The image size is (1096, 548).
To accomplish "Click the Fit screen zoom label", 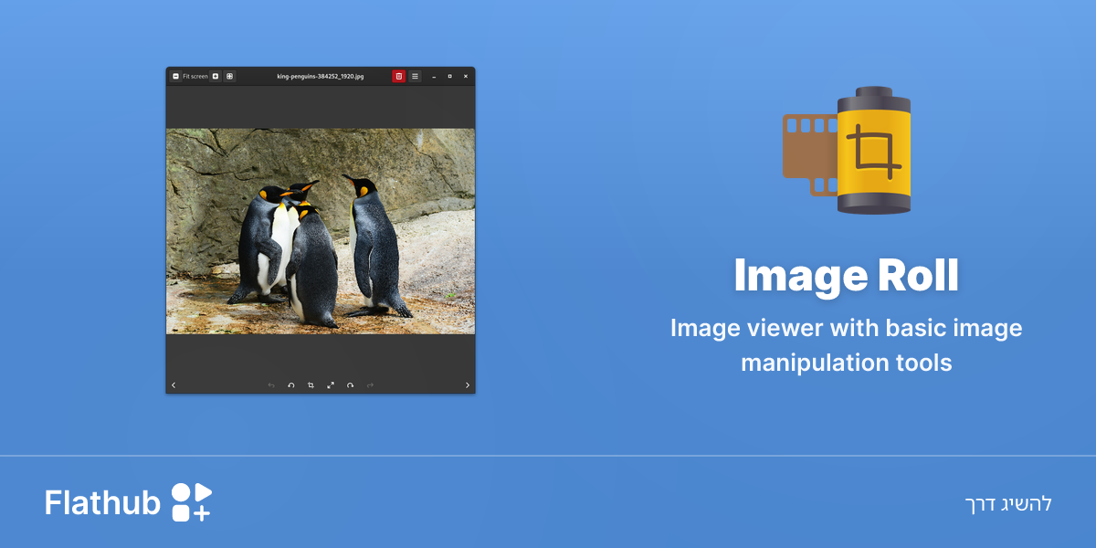I will (195, 77).
